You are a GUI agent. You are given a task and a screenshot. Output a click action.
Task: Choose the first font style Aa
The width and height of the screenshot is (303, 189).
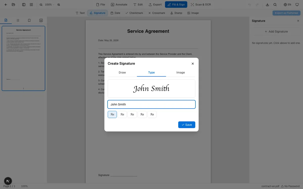point(112,114)
